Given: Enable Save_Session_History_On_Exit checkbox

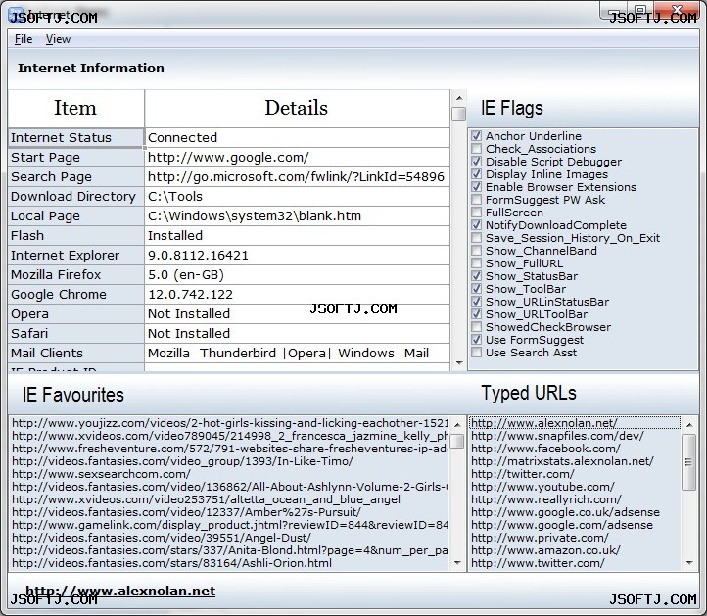Looking at the screenshot, I should (x=476, y=238).
